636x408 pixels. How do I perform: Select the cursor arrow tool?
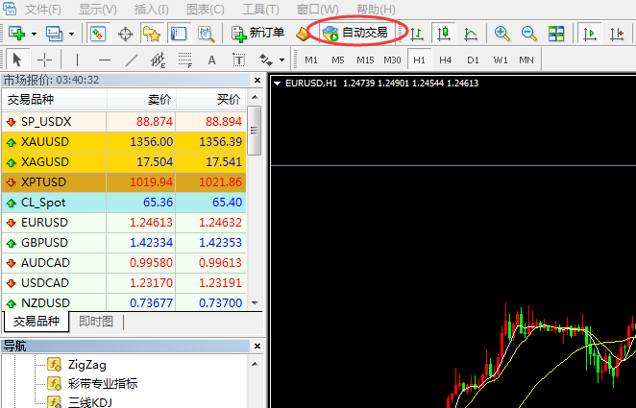pos(17,60)
